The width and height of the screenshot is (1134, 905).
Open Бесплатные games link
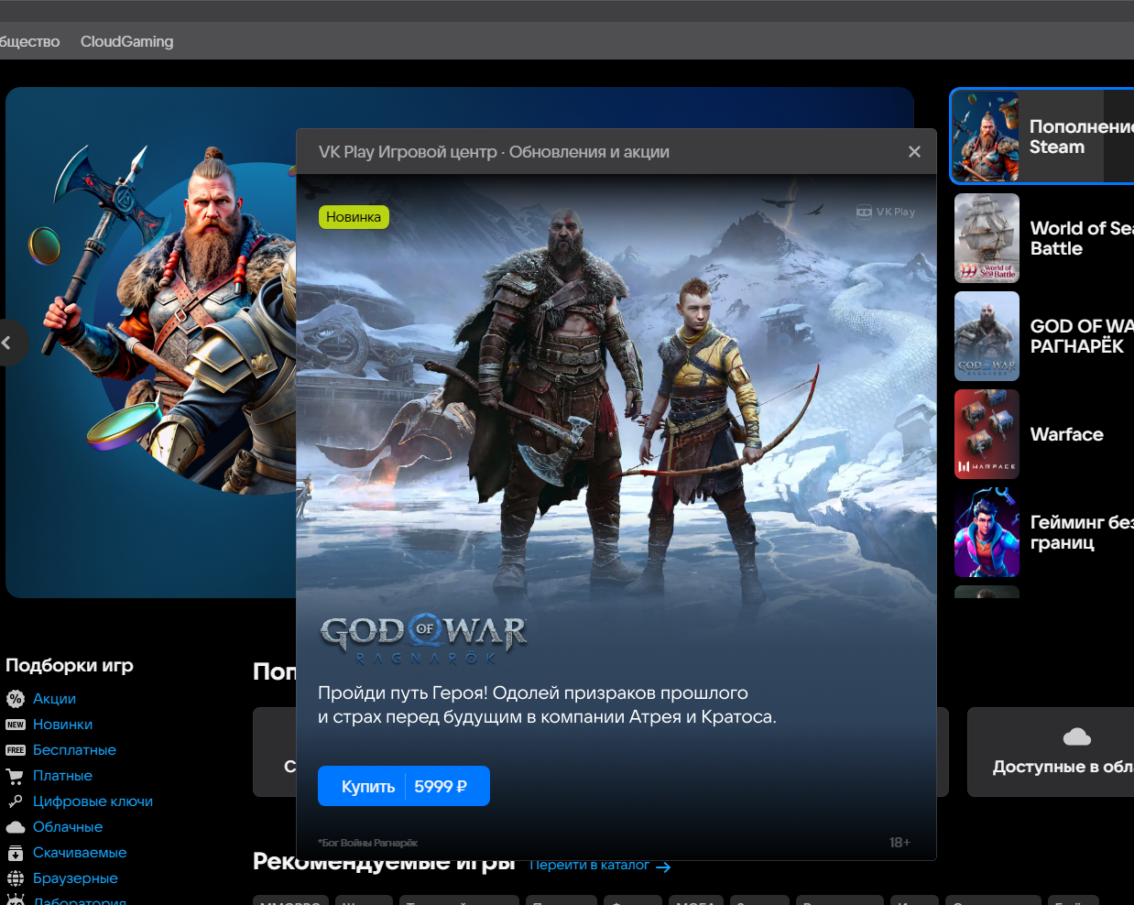pos(74,749)
